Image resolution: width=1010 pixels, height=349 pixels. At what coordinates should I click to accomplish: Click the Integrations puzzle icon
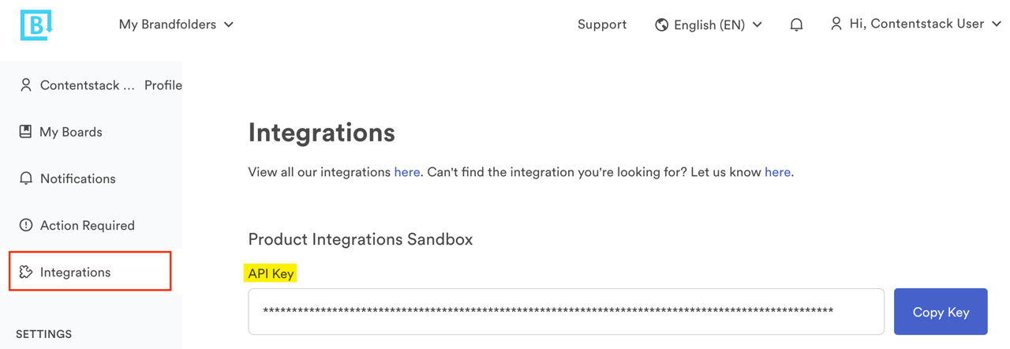tap(26, 272)
